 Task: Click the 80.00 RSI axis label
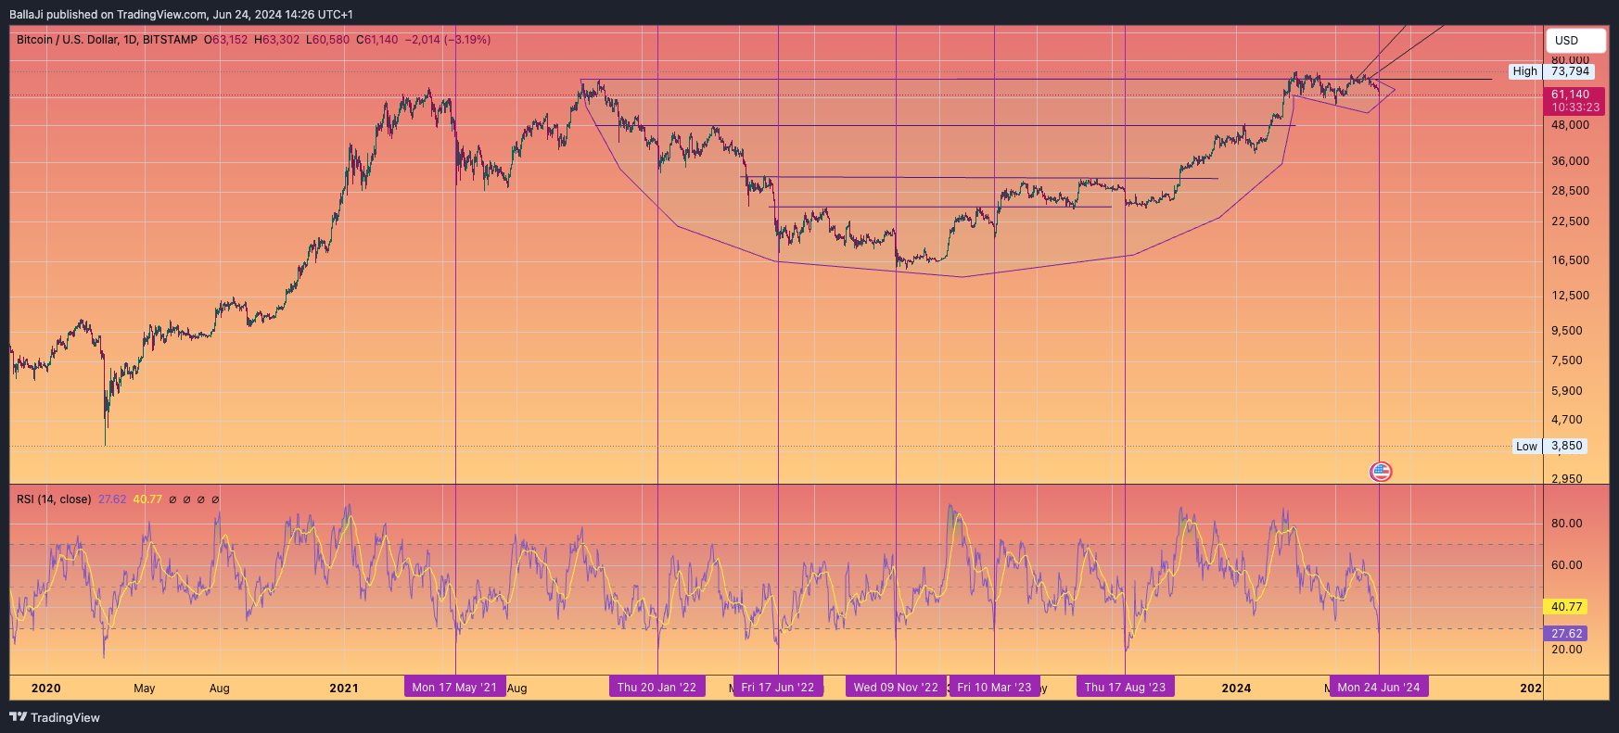pyautogui.click(x=1567, y=524)
